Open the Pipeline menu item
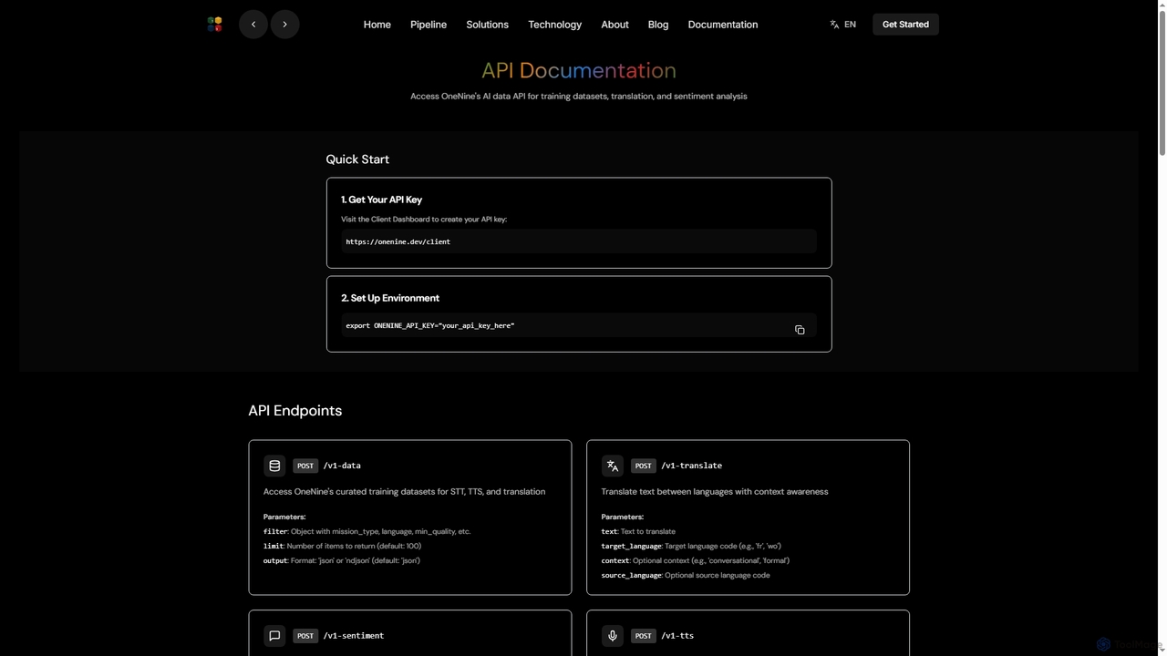The image size is (1167, 656). click(429, 25)
